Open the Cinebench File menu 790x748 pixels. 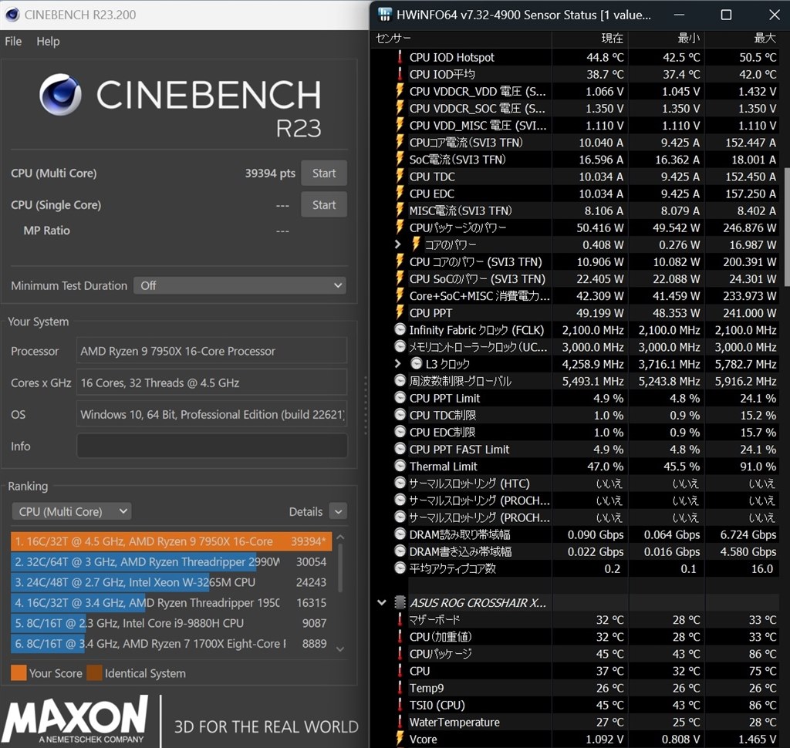coord(13,42)
